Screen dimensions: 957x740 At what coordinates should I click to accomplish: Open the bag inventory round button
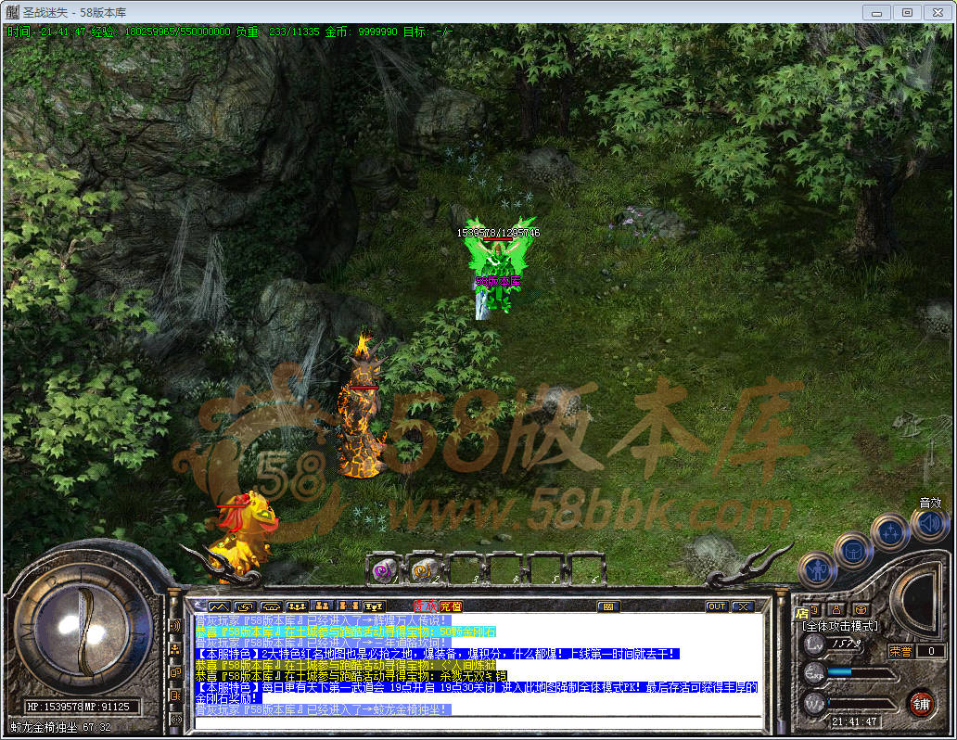[853, 552]
